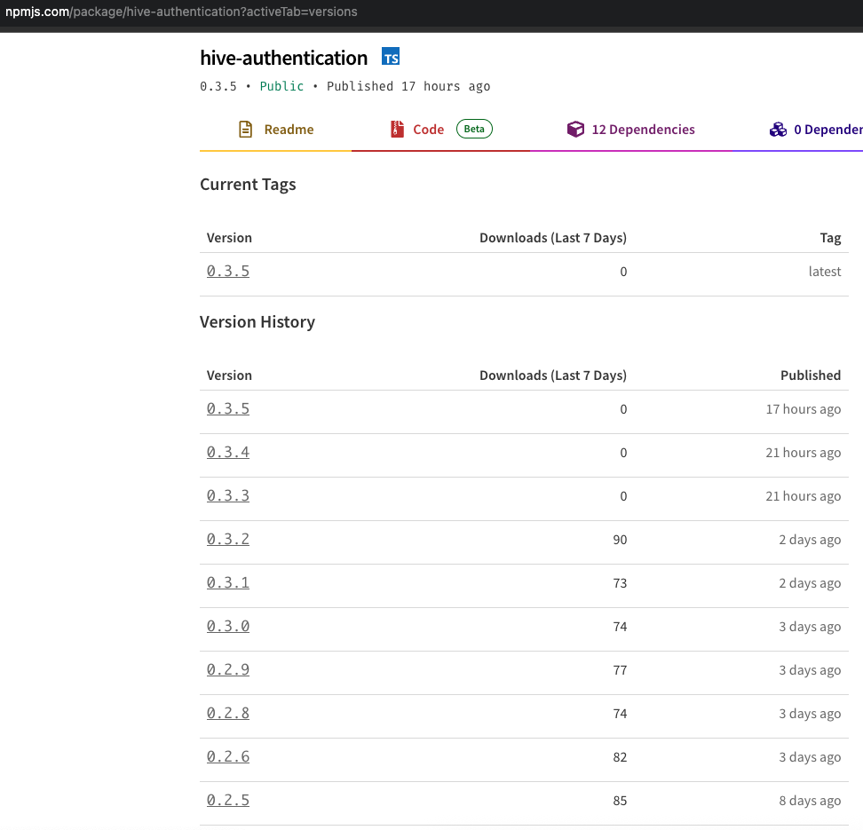Click the Tag column header
This screenshot has width=863, height=830.
(x=830, y=238)
